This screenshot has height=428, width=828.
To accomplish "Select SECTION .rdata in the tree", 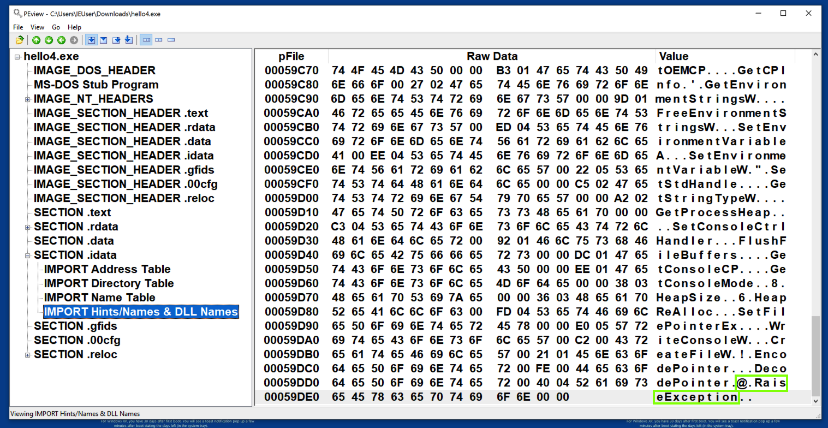I will tap(76, 227).
